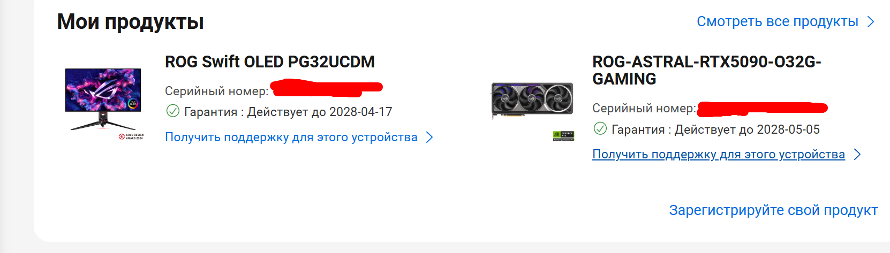Click the chevron beside Смотреть все продукты
890x253 pixels.
871,22
